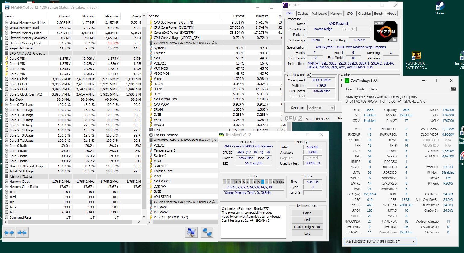Select the Command Rate row in HWiNFO
Image resolution: width=464 pixels, height=253 pixels.
72,217
